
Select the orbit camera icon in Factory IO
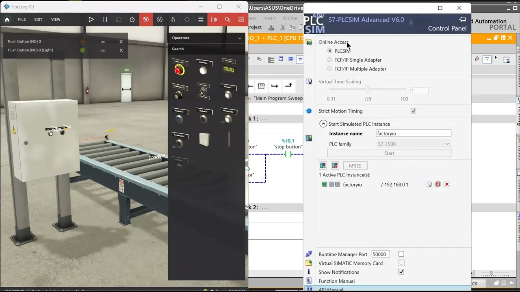(x=146, y=19)
